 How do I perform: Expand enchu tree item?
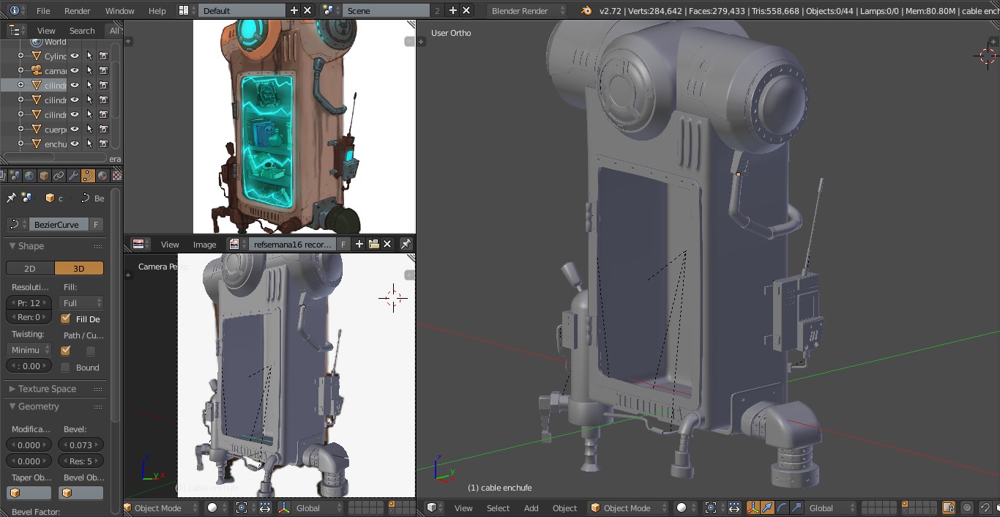21,144
